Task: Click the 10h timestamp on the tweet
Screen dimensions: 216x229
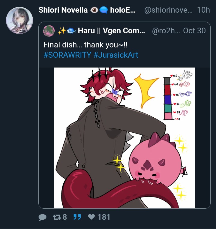Action: [x=203, y=10]
